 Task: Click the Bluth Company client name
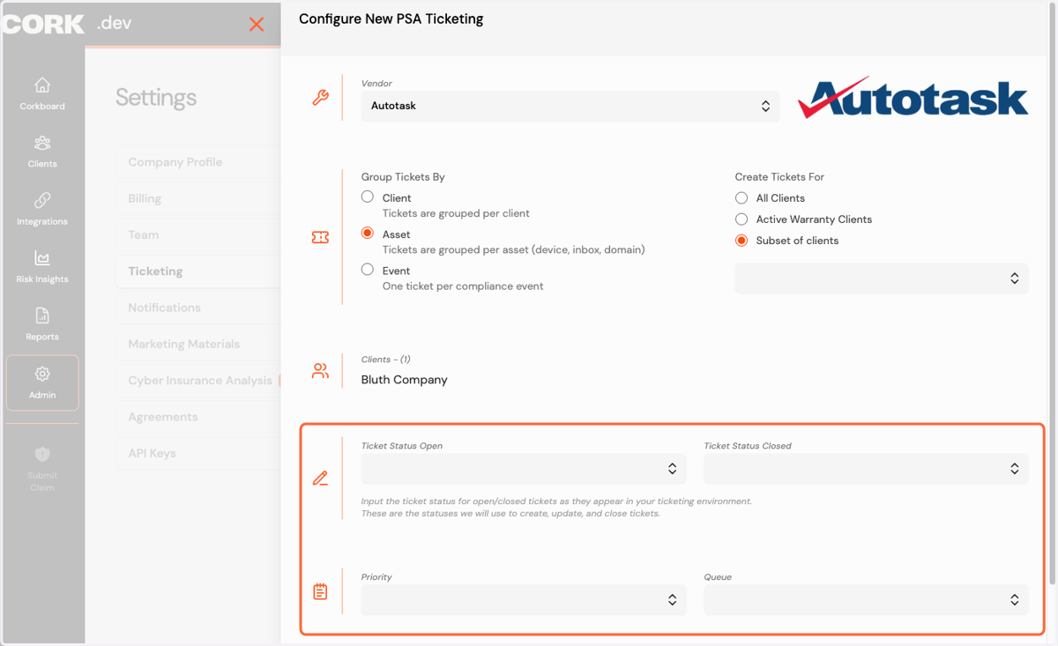(405, 380)
